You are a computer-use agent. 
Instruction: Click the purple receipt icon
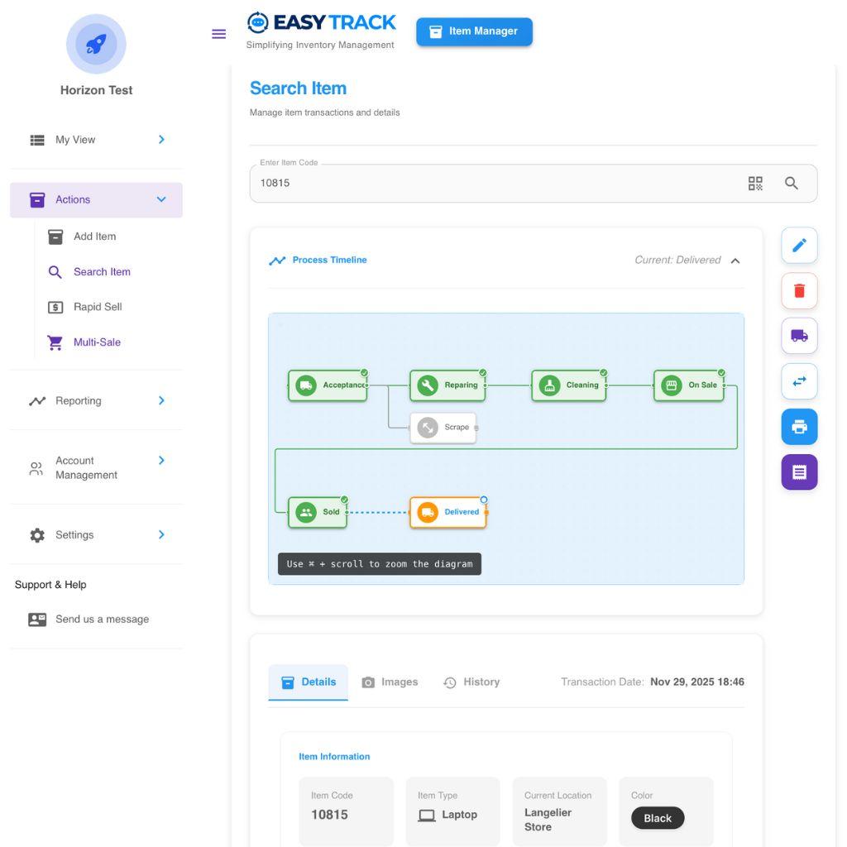798,472
